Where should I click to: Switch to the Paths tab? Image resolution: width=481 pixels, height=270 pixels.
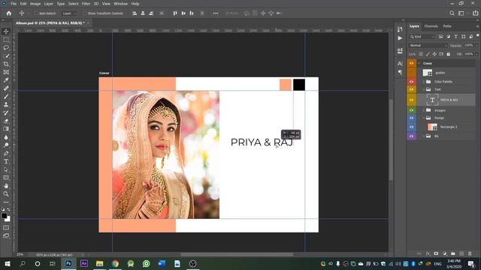pos(447,26)
